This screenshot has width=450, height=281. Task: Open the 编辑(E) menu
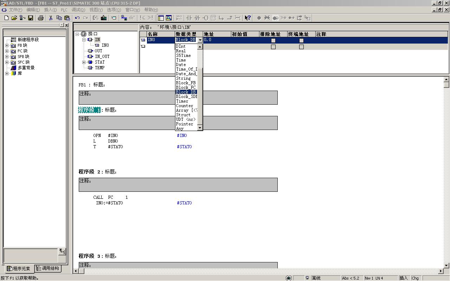coord(33,10)
